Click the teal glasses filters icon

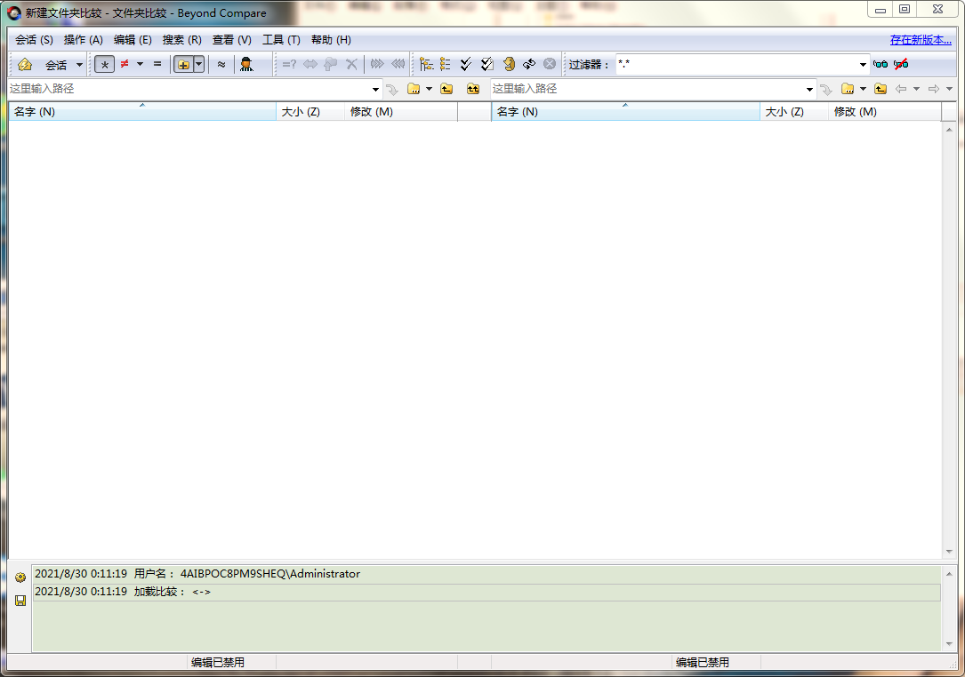click(x=881, y=64)
